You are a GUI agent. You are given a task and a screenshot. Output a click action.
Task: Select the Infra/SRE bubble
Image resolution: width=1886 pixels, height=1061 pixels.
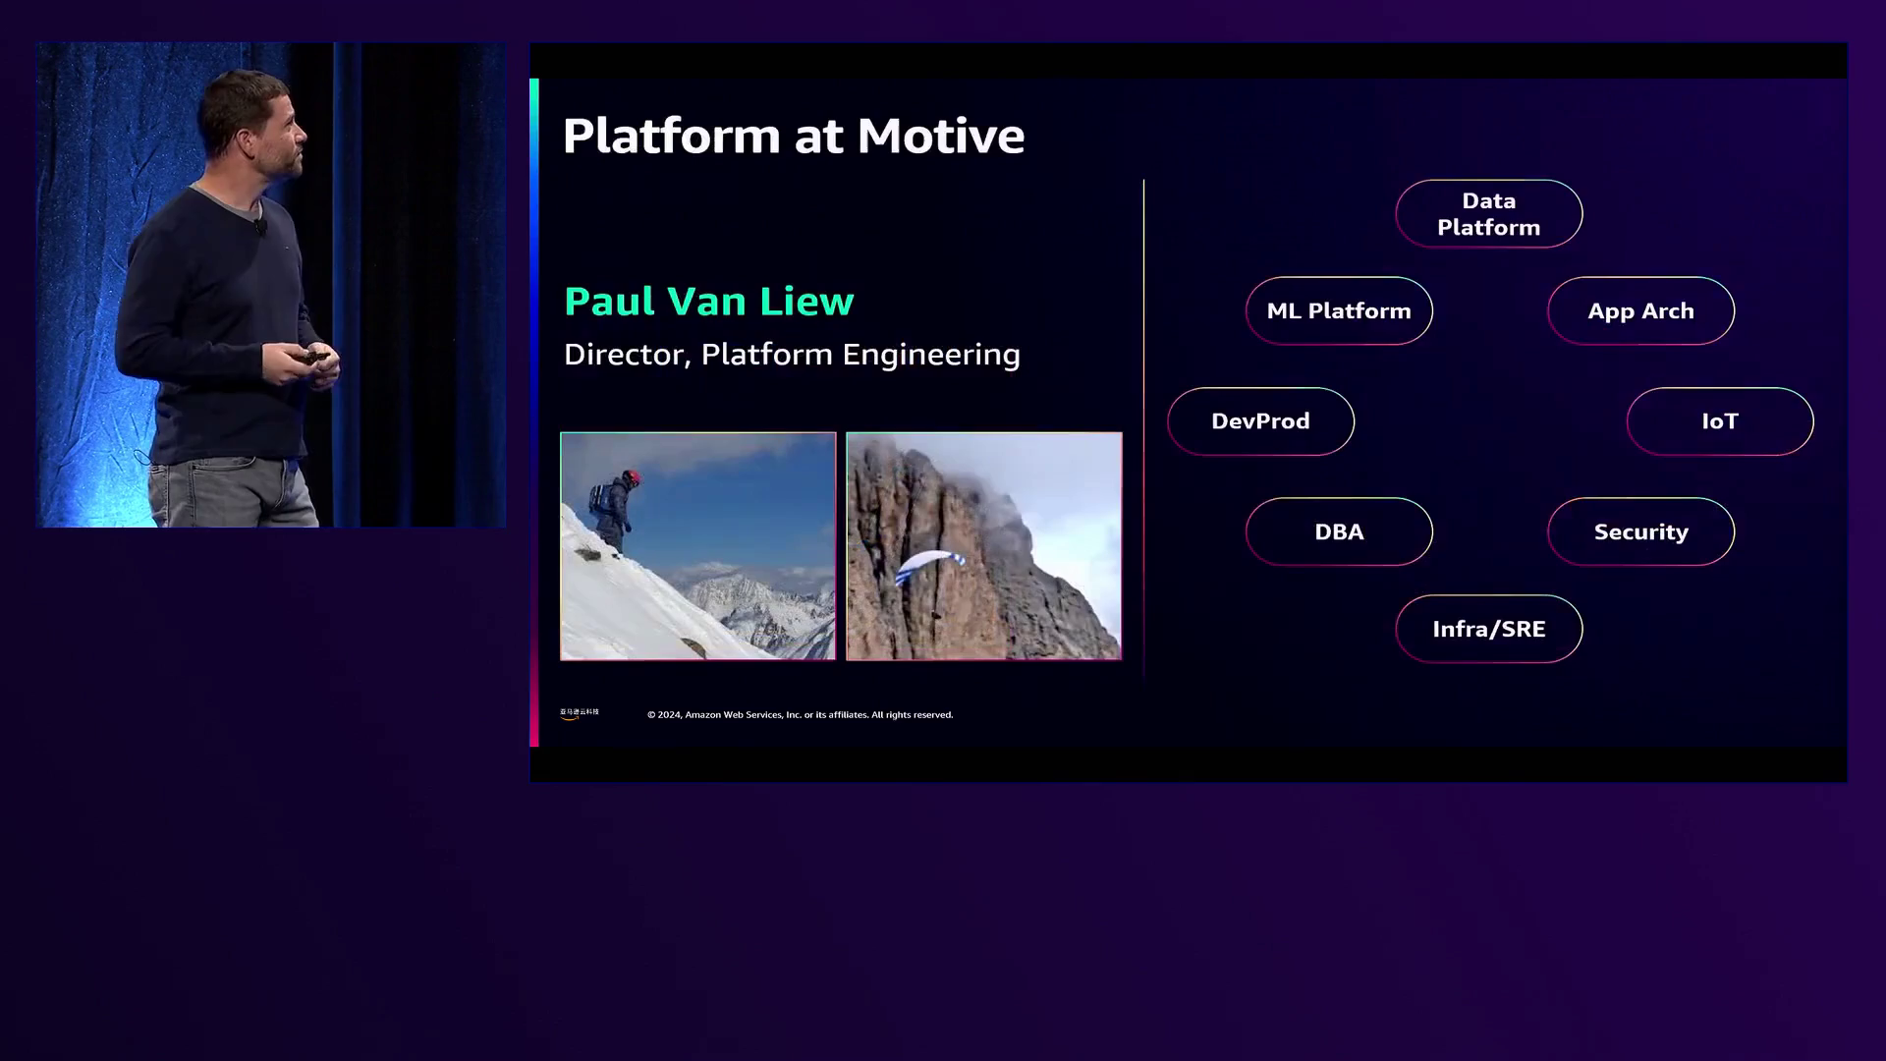pos(1488,629)
